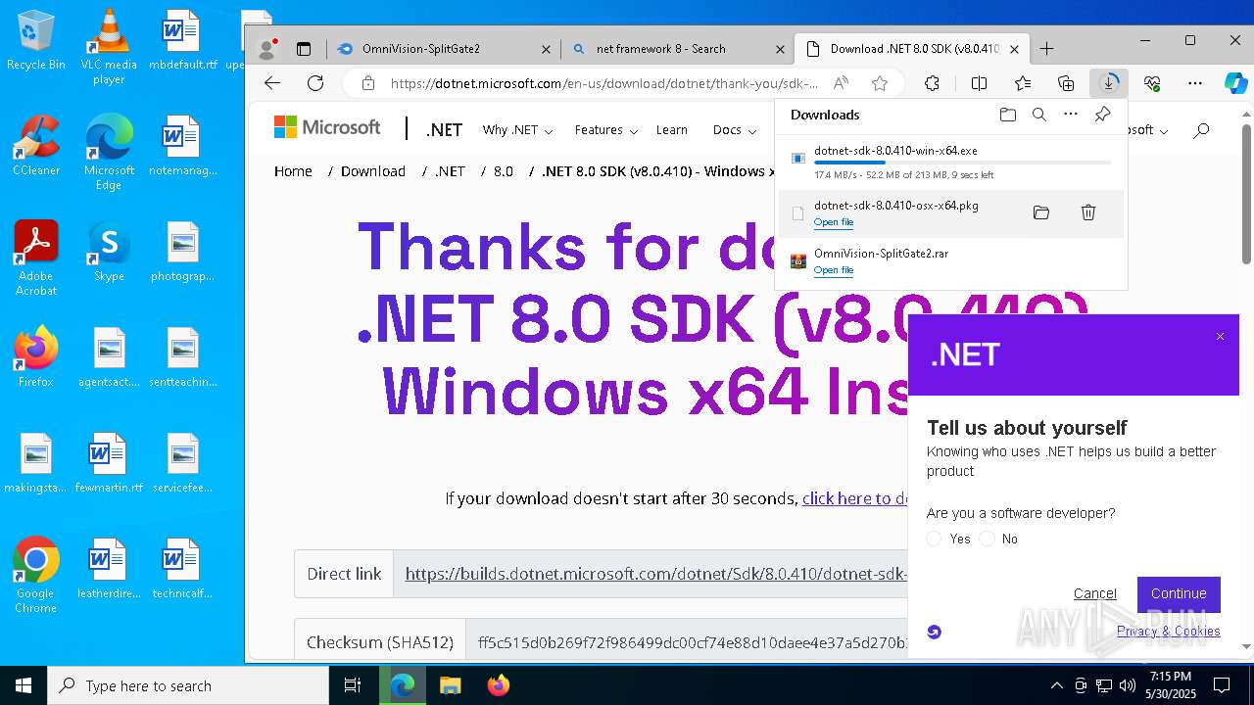Select the Recycle Bin desktop icon
The height and width of the screenshot is (705, 1254).
click(x=36, y=40)
